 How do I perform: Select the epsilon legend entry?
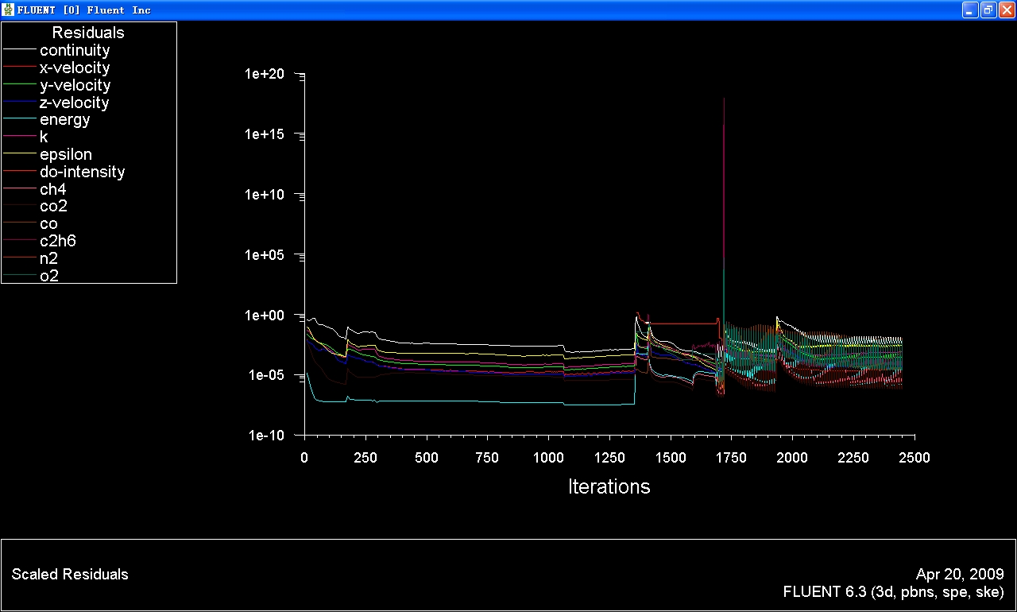(65, 155)
